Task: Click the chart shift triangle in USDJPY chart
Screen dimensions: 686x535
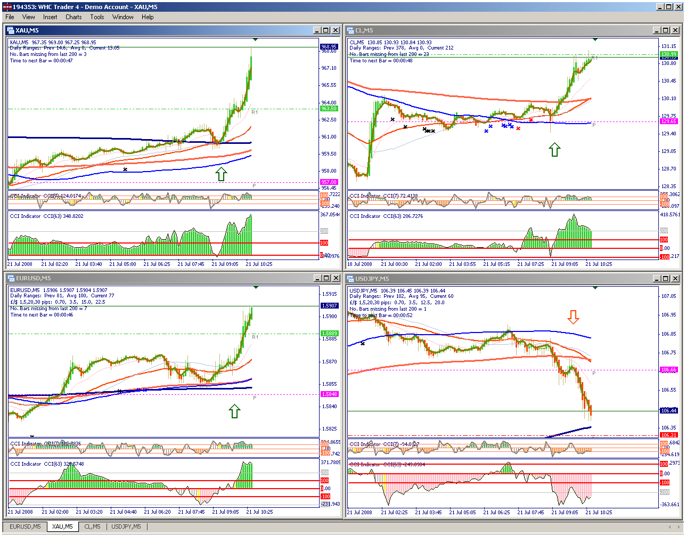Action: click(x=595, y=288)
